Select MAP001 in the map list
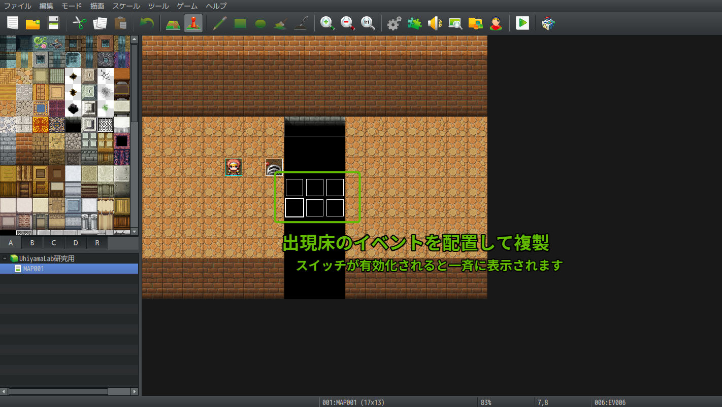This screenshot has height=407, width=722. [34, 269]
